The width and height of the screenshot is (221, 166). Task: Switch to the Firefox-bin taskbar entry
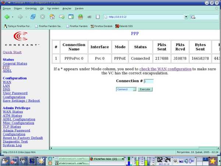[105, 159]
